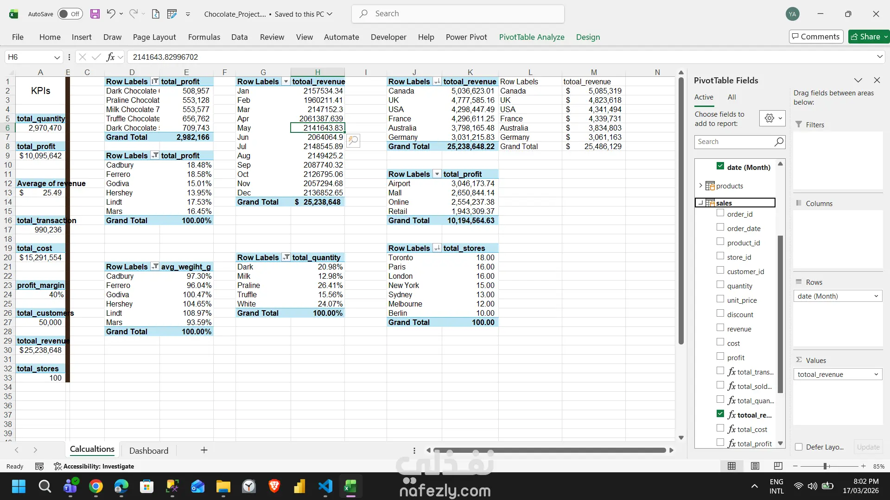The width and height of the screenshot is (890, 500).
Task: Click the Comments button
Action: point(816,37)
